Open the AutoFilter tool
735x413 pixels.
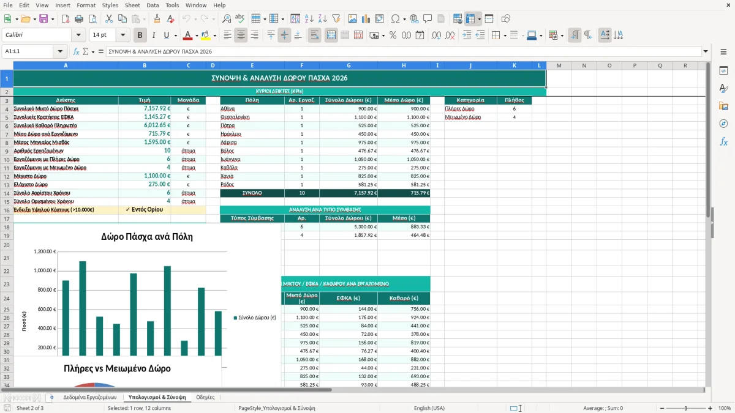coord(336,19)
